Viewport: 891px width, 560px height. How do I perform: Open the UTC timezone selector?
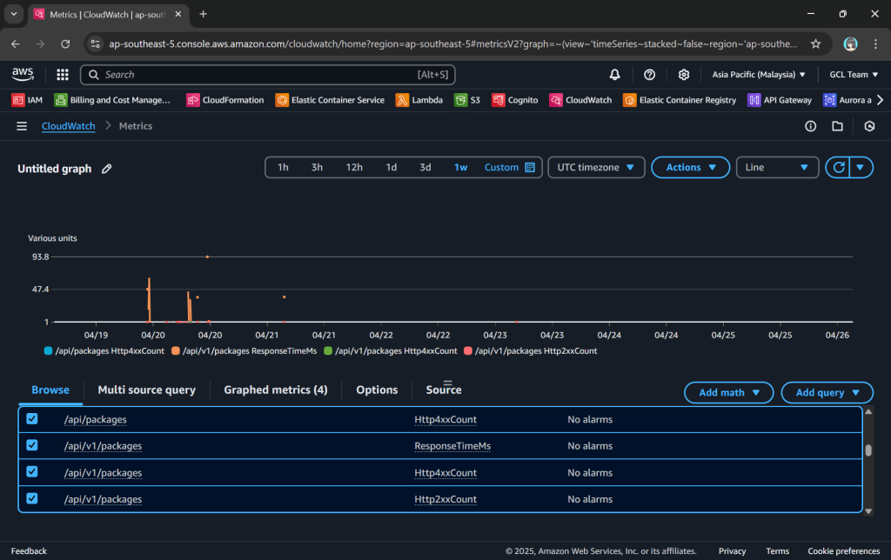point(596,168)
